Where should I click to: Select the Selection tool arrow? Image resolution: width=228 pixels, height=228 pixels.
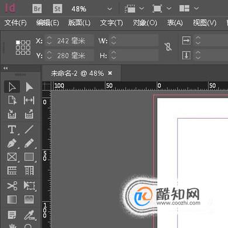coord(12,87)
